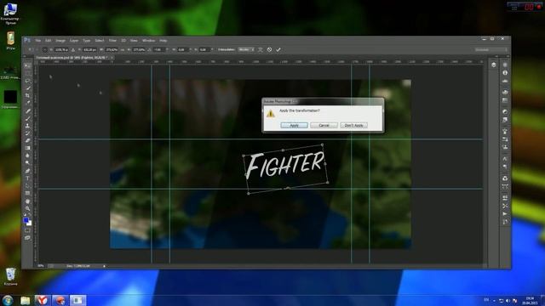Select the Brush tool
Viewport: 545px width, 306px height.
[27, 119]
